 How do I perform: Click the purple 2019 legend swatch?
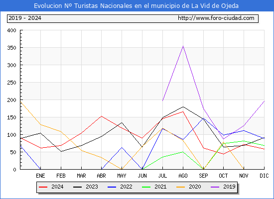coord(215,187)
